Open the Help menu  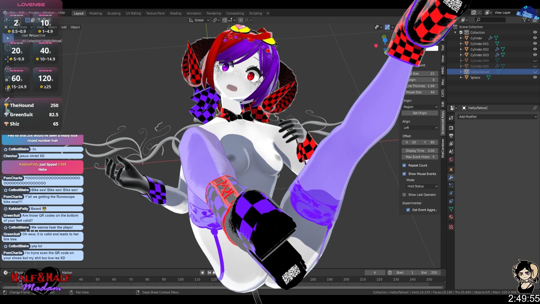[x=61, y=13]
